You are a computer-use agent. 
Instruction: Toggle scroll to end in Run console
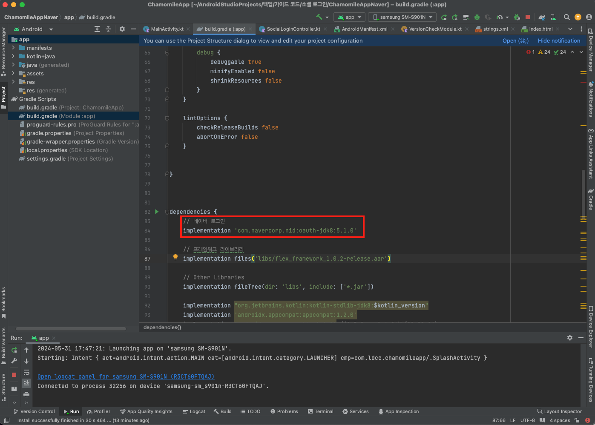click(26, 383)
